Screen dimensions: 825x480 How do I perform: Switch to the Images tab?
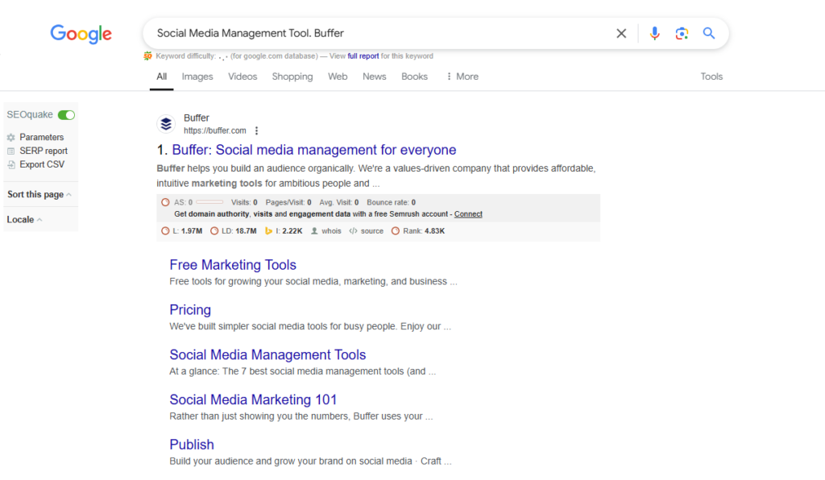[x=197, y=77]
